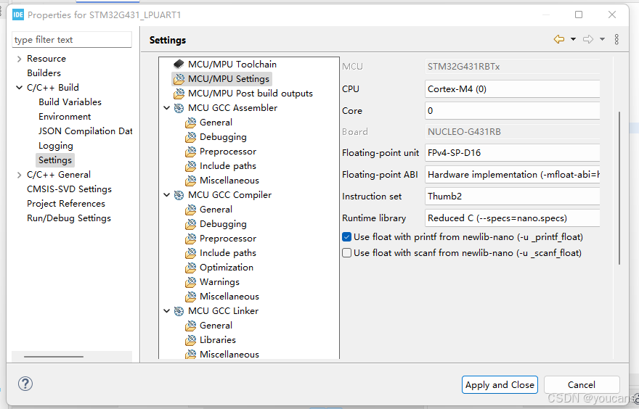Screen dimensions: 639x409
Task: Click Apply and Close button
Action: (500, 384)
